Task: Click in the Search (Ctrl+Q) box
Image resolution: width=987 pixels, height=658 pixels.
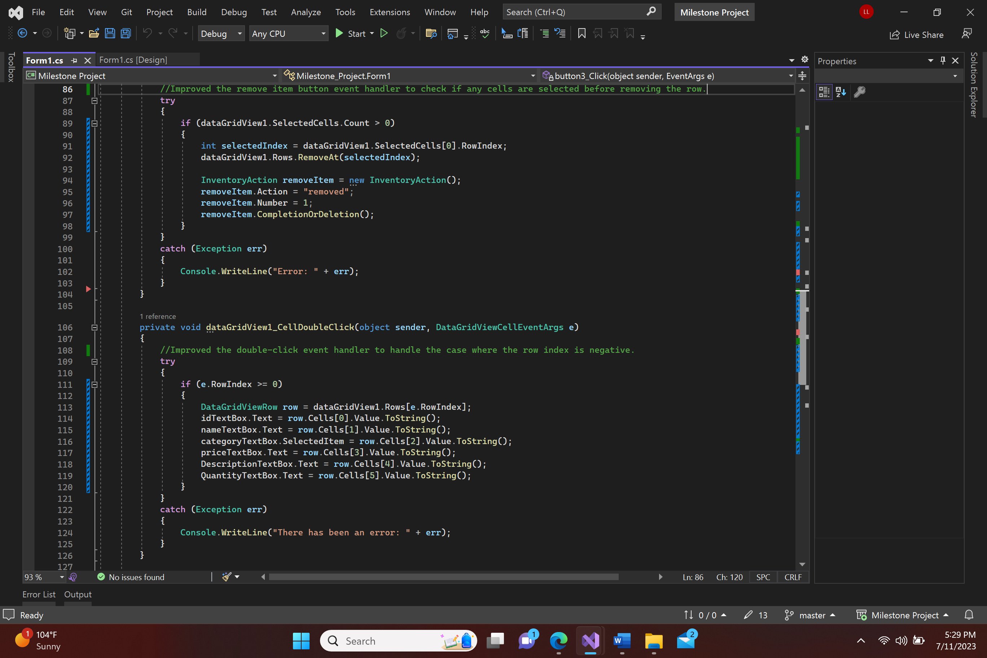Action: pyautogui.click(x=582, y=12)
